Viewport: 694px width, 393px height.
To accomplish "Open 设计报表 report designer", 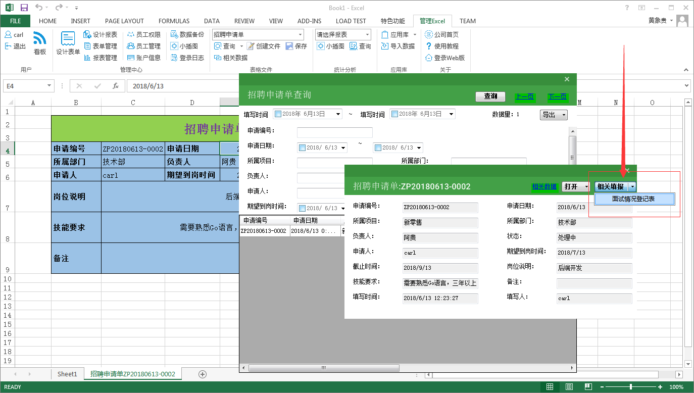I will (100, 34).
